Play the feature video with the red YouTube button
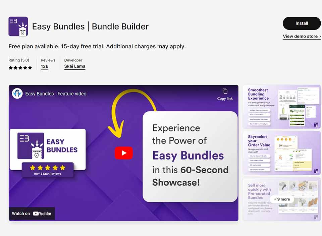The height and width of the screenshot is (236, 322). click(124, 153)
